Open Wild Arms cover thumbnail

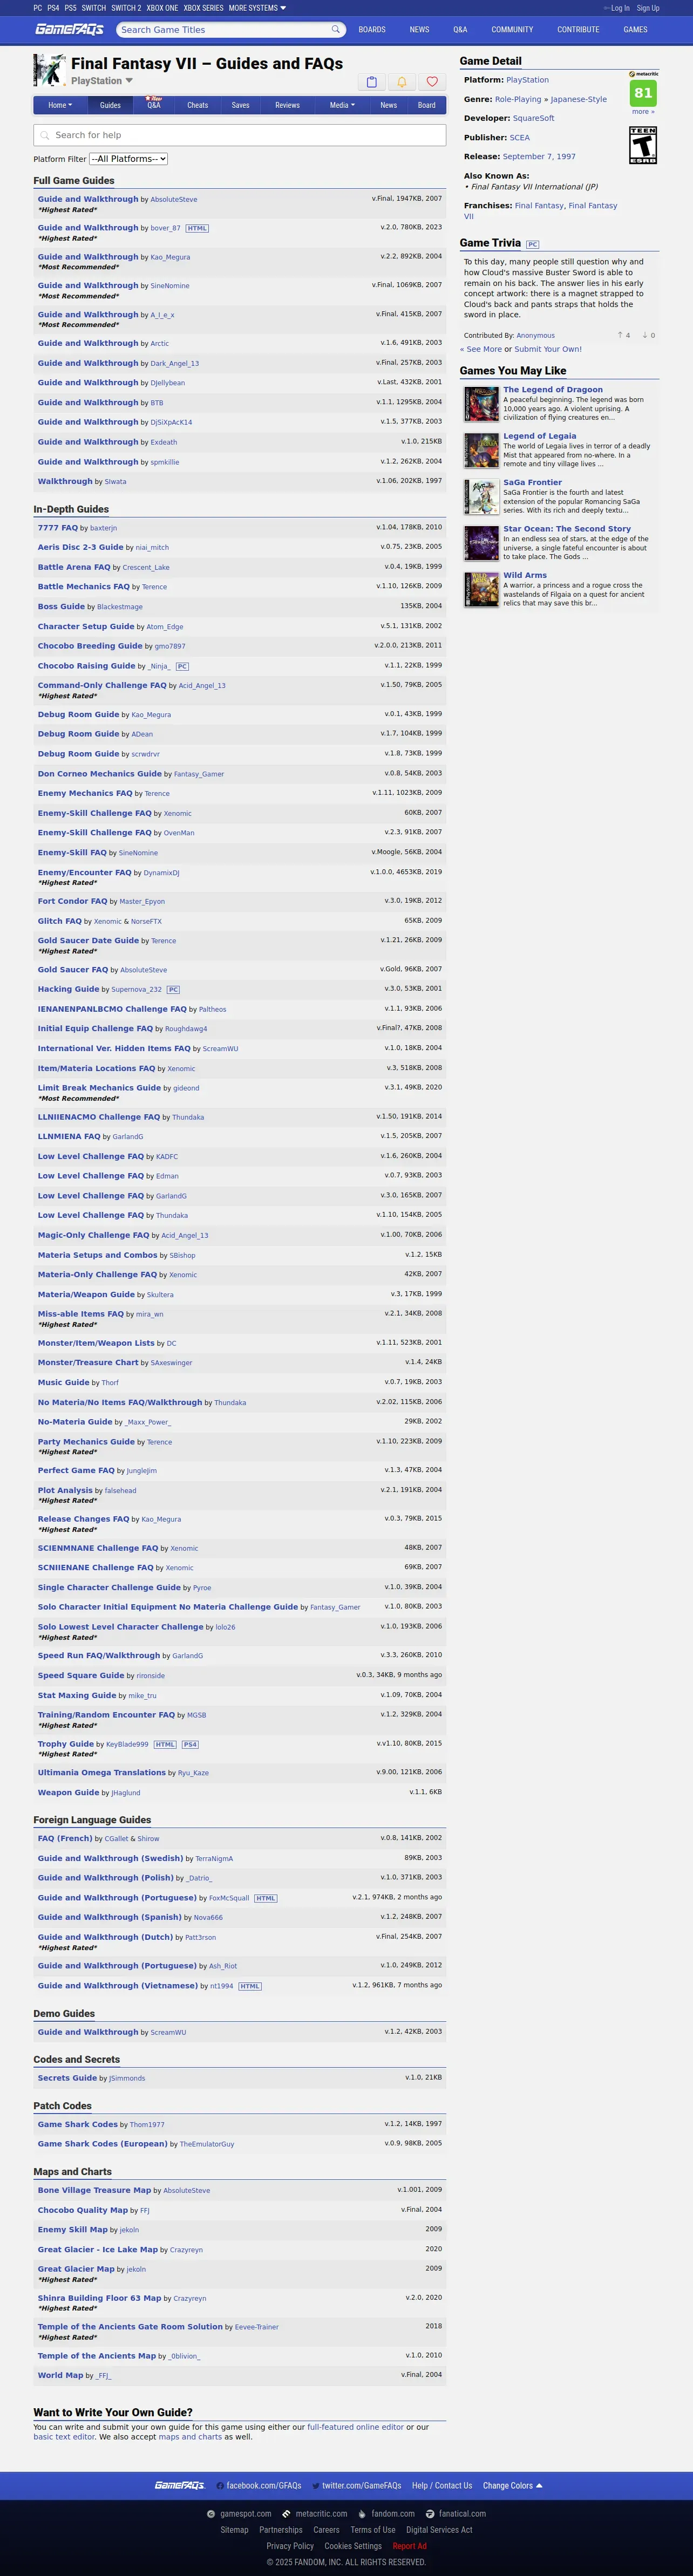coord(481,590)
